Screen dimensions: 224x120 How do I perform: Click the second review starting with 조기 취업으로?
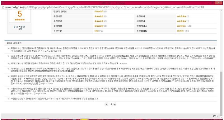[113, 57]
